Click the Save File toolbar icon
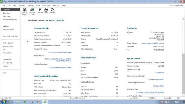185x104 pixels. 40,11
